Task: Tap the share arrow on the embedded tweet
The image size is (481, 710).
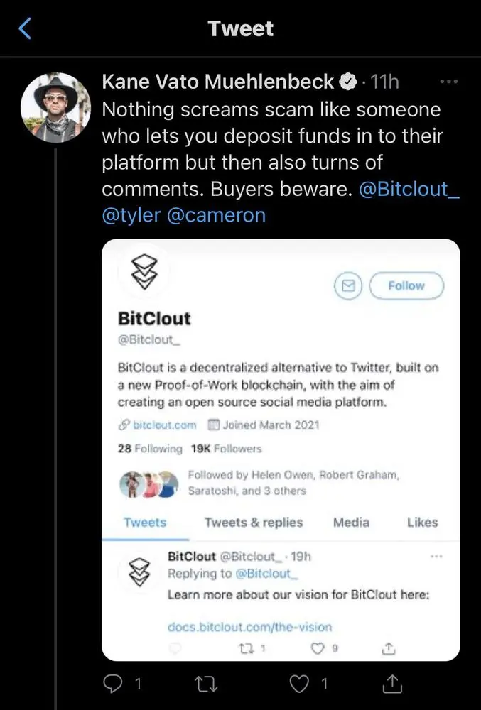Action: click(388, 647)
